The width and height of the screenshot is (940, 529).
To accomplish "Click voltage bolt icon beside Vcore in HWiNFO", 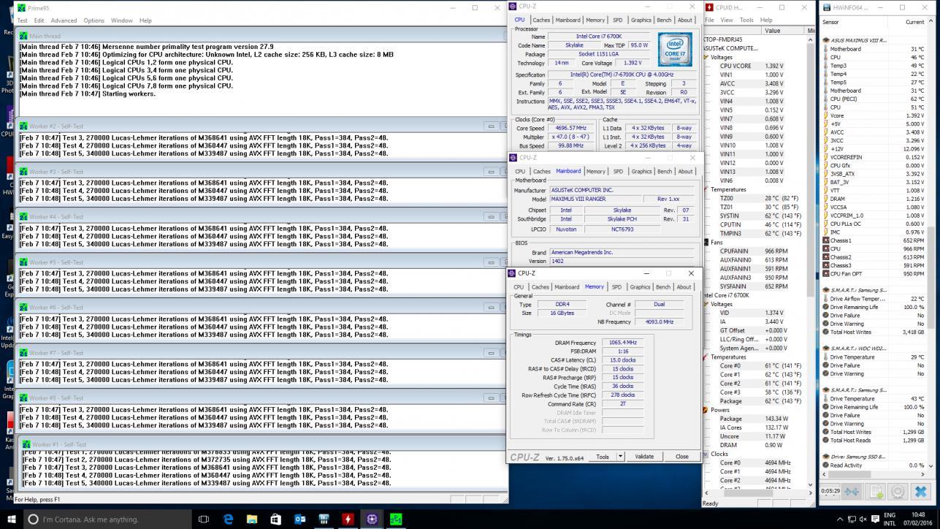I will click(x=825, y=115).
